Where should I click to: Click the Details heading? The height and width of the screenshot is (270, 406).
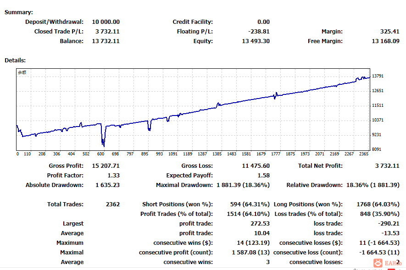(x=15, y=61)
